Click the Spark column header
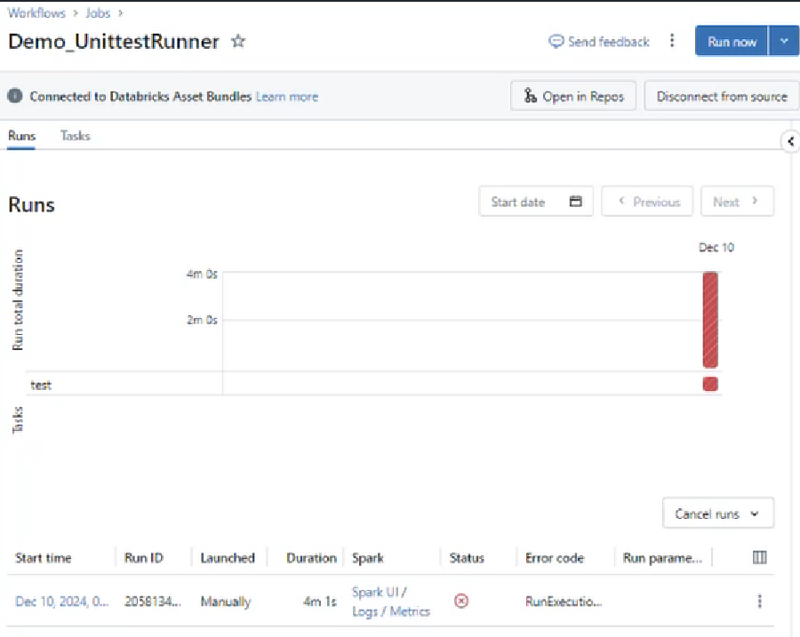The image size is (800, 637). coord(368,558)
